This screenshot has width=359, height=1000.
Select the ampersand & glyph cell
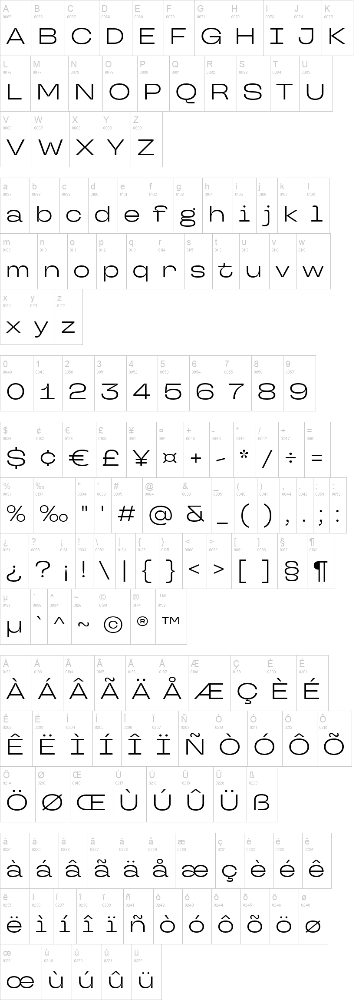195,506
